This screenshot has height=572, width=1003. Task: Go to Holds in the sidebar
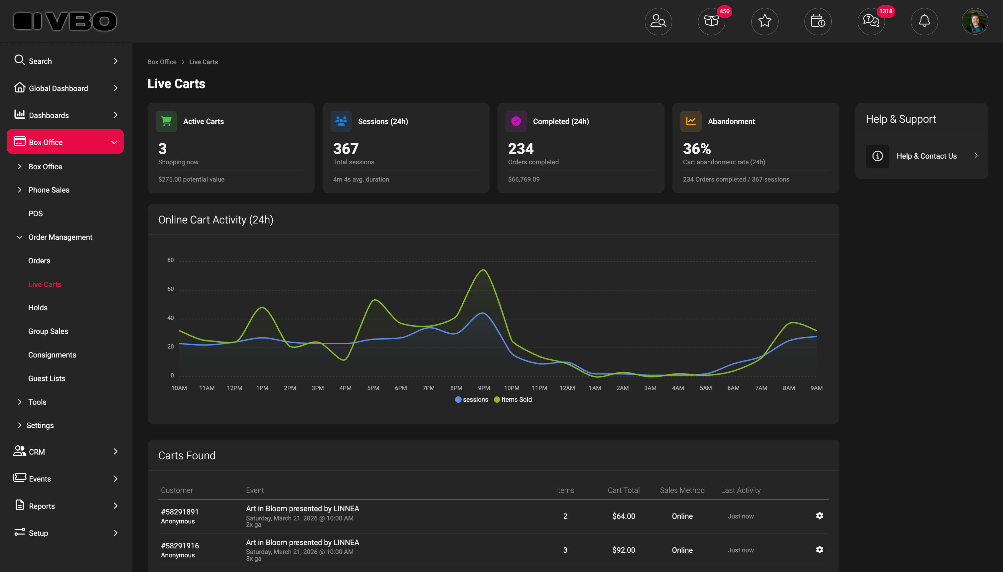point(38,308)
